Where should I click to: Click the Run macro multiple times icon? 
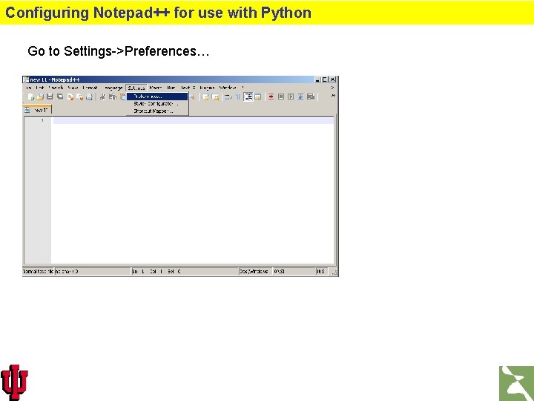click(x=300, y=97)
